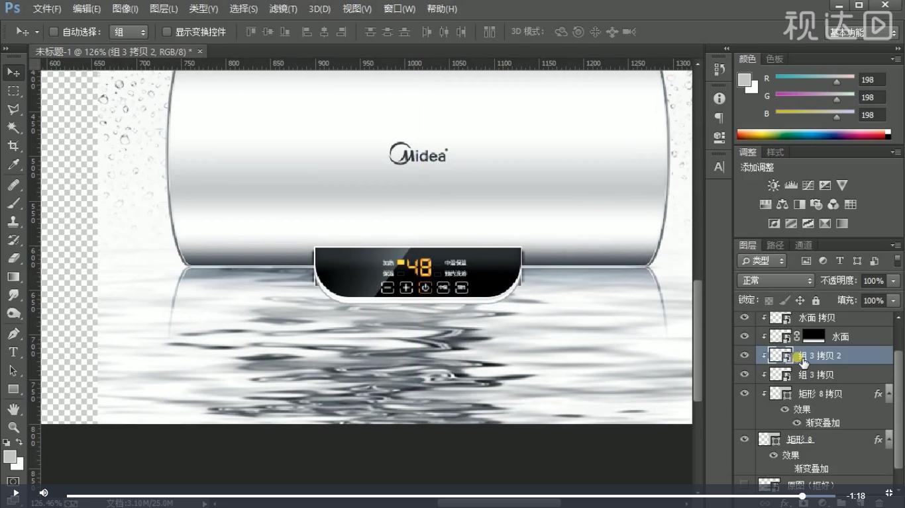
Task: Select the Clone Stamp tool
Action: [13, 222]
